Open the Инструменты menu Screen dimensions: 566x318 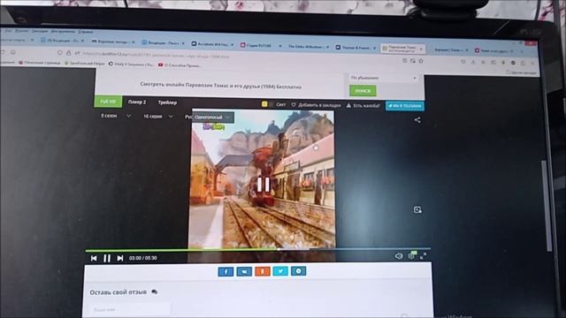63,32
